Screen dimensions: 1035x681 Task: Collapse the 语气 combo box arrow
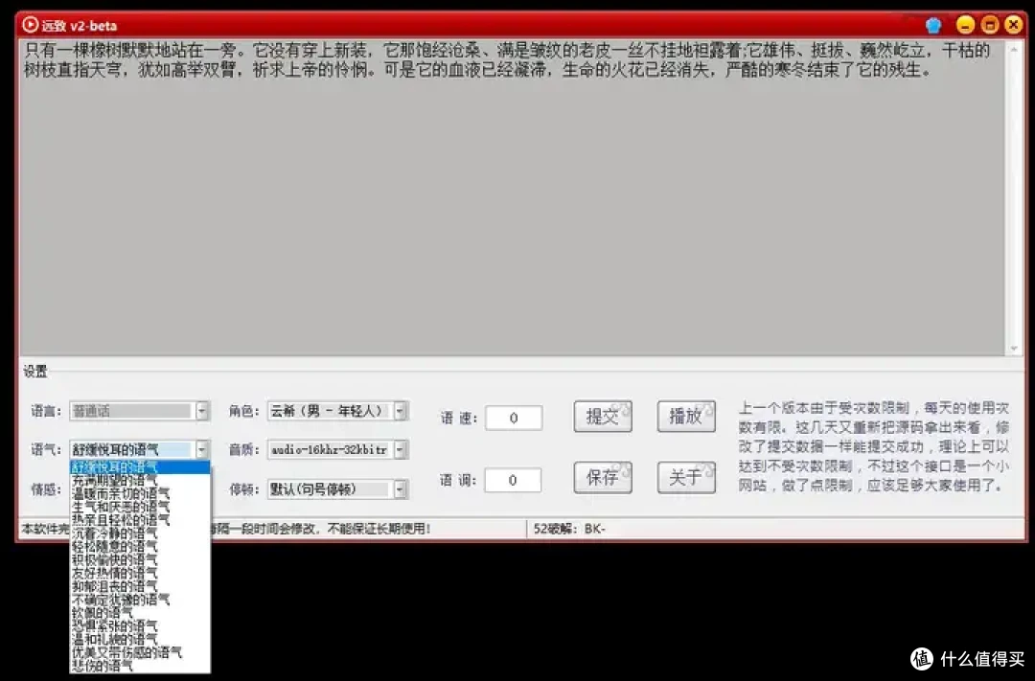[x=202, y=450]
